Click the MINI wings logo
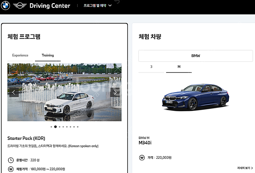 pyautogui.click(x=20, y=5)
